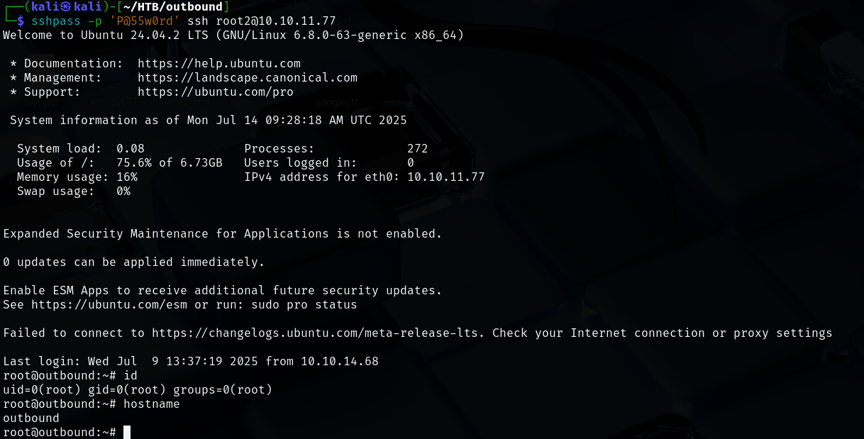Image resolution: width=864 pixels, height=439 pixels.
Task: Click the sshpass command word
Action: click(x=56, y=21)
